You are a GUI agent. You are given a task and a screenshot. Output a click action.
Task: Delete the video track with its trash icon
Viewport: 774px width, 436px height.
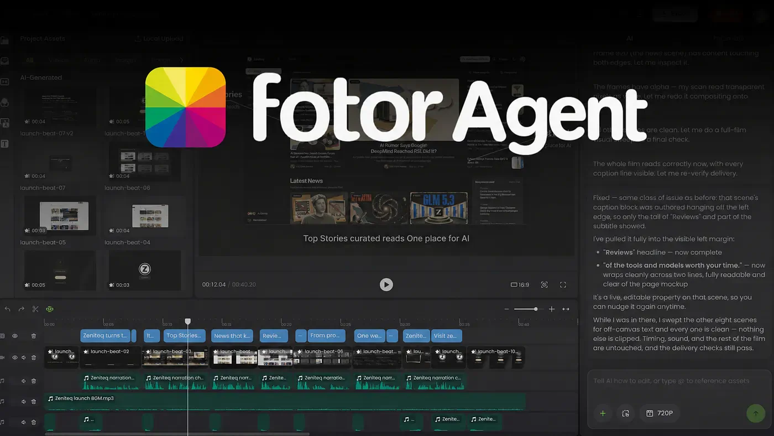coord(34,357)
